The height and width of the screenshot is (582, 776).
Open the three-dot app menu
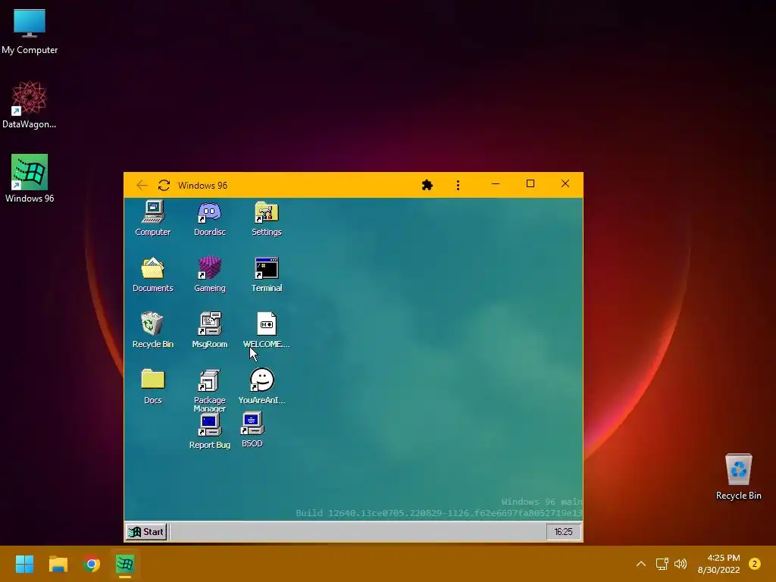coord(458,185)
